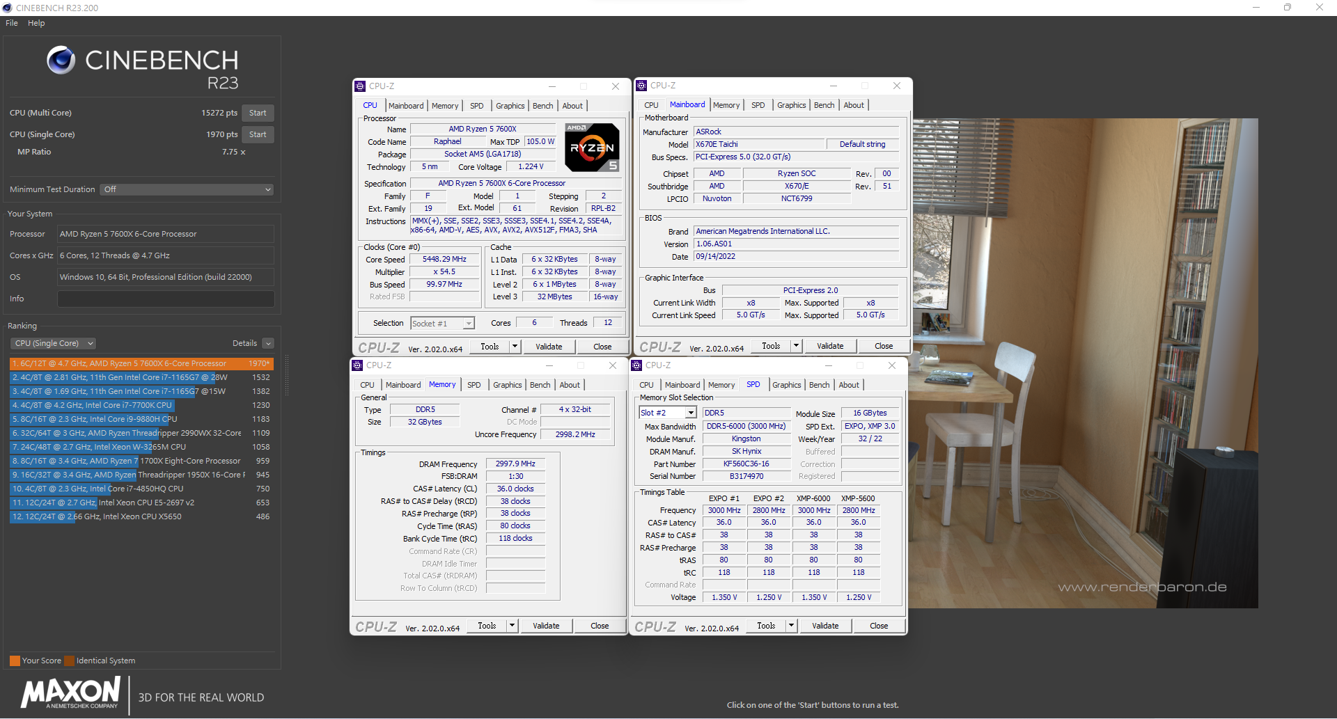Switch to Mainboard tab in CPU window
The width and height of the screenshot is (1337, 719).
[x=406, y=106]
